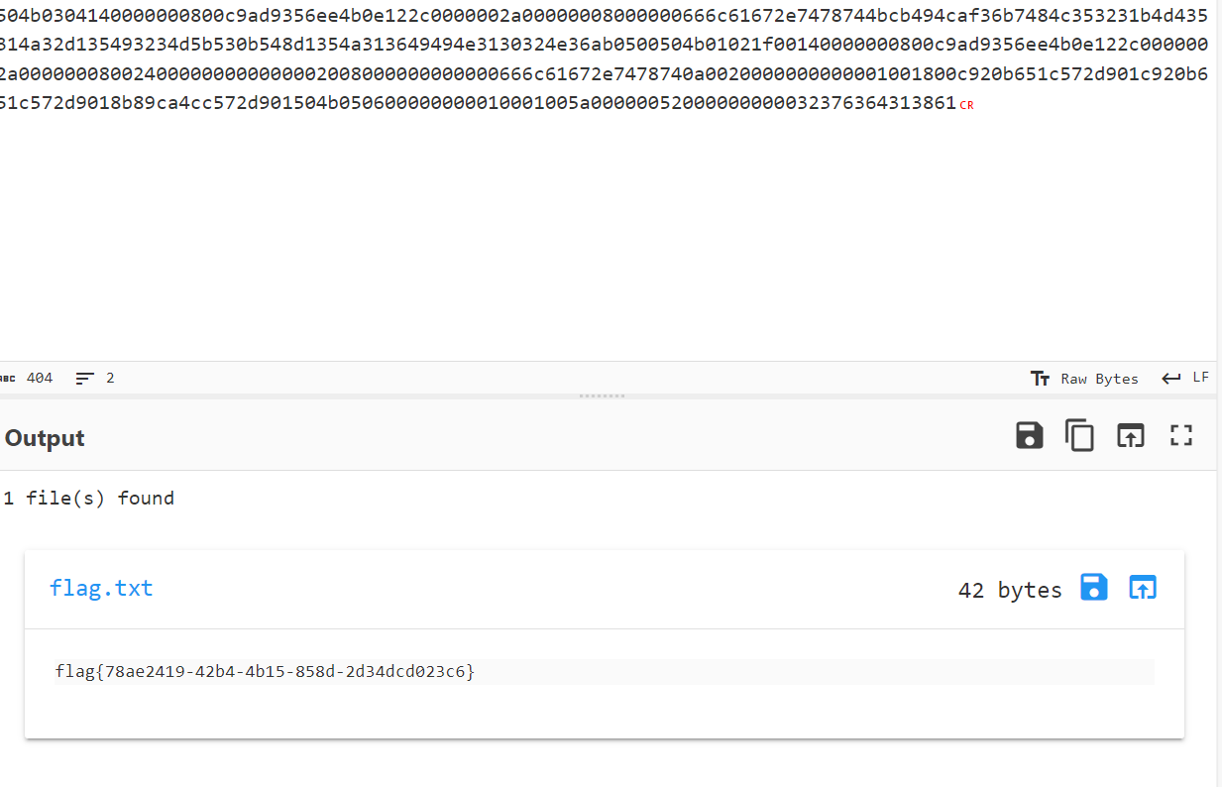Image resolution: width=1222 pixels, height=787 pixels.
Task: Copy raw output to clipboard
Action: pyautogui.click(x=1079, y=435)
